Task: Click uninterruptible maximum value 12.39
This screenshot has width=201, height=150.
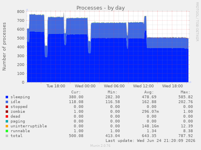Action: point(187,126)
